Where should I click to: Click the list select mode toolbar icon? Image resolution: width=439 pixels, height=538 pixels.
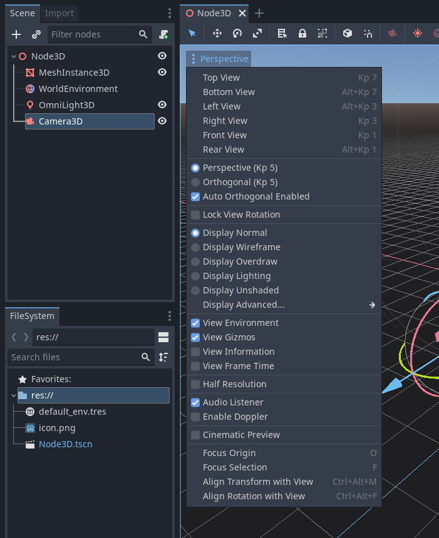pos(282,33)
